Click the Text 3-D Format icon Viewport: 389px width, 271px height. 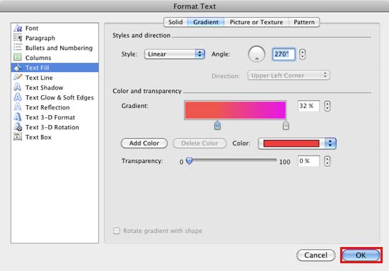pyautogui.click(x=18, y=117)
